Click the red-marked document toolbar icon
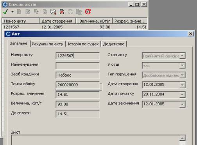The image size is (197, 145). click(62, 12)
